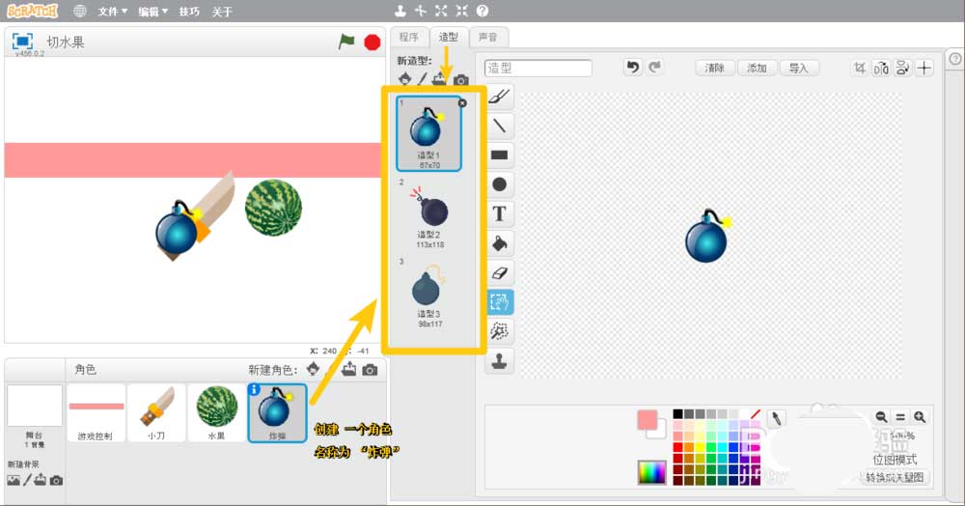Select costume 造型2 thumbnail
This screenshot has height=506, width=965.
(429, 213)
